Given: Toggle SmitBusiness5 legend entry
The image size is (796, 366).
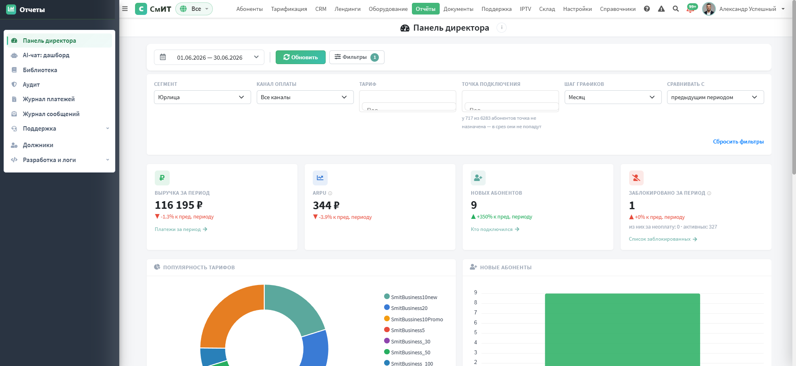Looking at the screenshot, I should 404,330.
